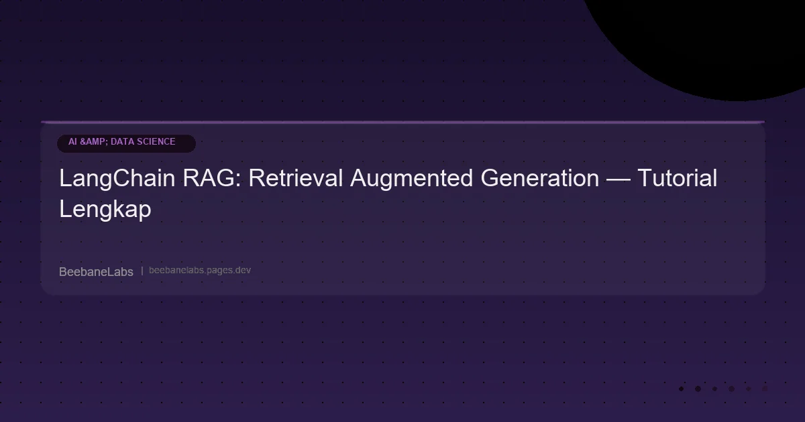Screen dimensions: 805x422
Task: Open the LangChain RAG tutorial title
Action: coord(388,194)
